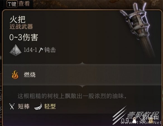163x126 pixels.
Task: Click the 火把 item title
Action: tap(18, 20)
